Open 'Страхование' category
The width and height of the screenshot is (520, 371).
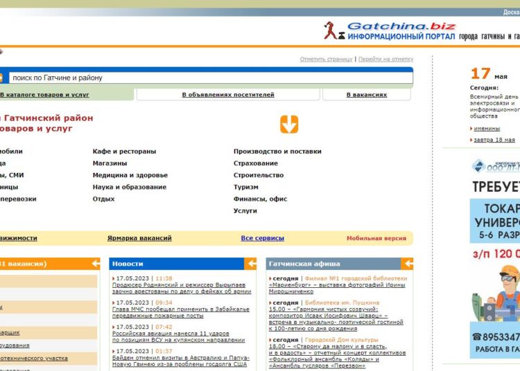pos(255,163)
